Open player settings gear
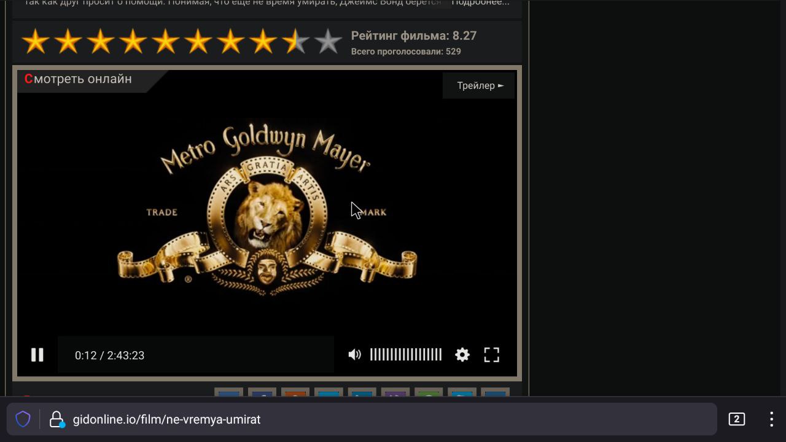Image resolution: width=786 pixels, height=442 pixels. click(x=462, y=355)
